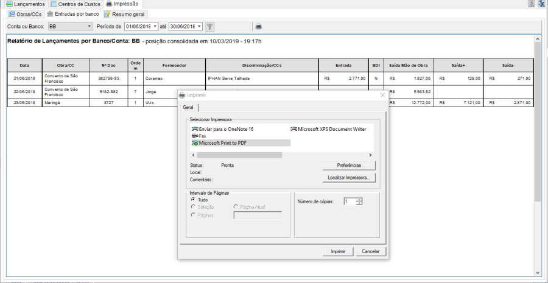Expand the end date picker dropdown
Screen dimensions: 548x283
click(200, 27)
